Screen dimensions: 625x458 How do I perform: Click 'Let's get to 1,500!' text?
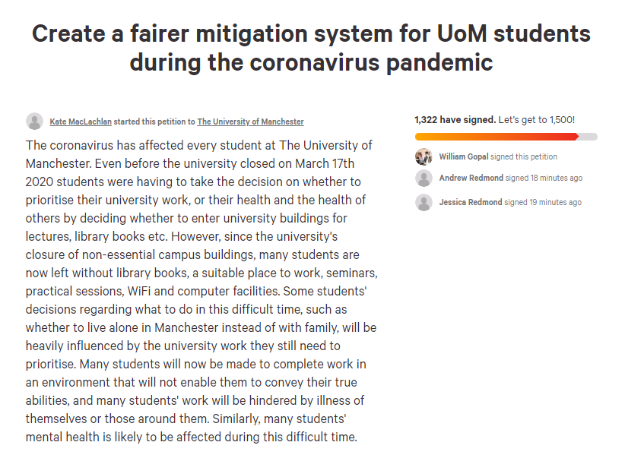coord(537,120)
